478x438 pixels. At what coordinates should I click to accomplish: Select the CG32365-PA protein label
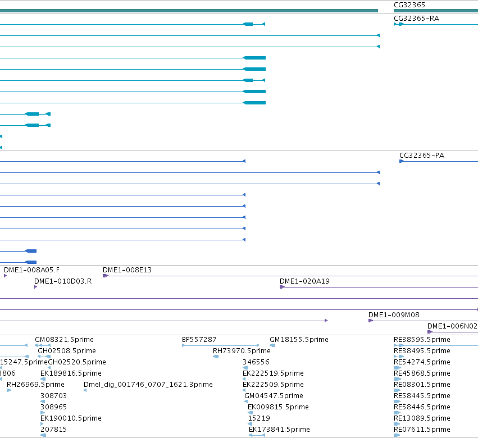(x=422, y=156)
